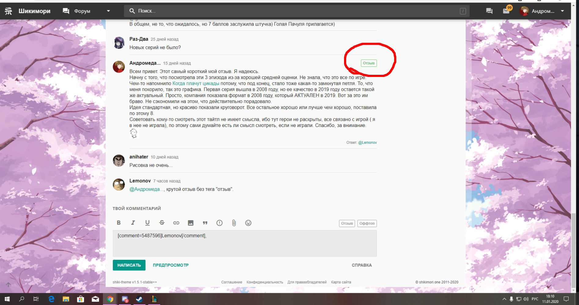Click the underline formatting icon

147,223
